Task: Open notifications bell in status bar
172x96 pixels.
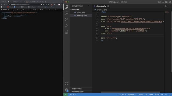Action: click(x=170, y=95)
